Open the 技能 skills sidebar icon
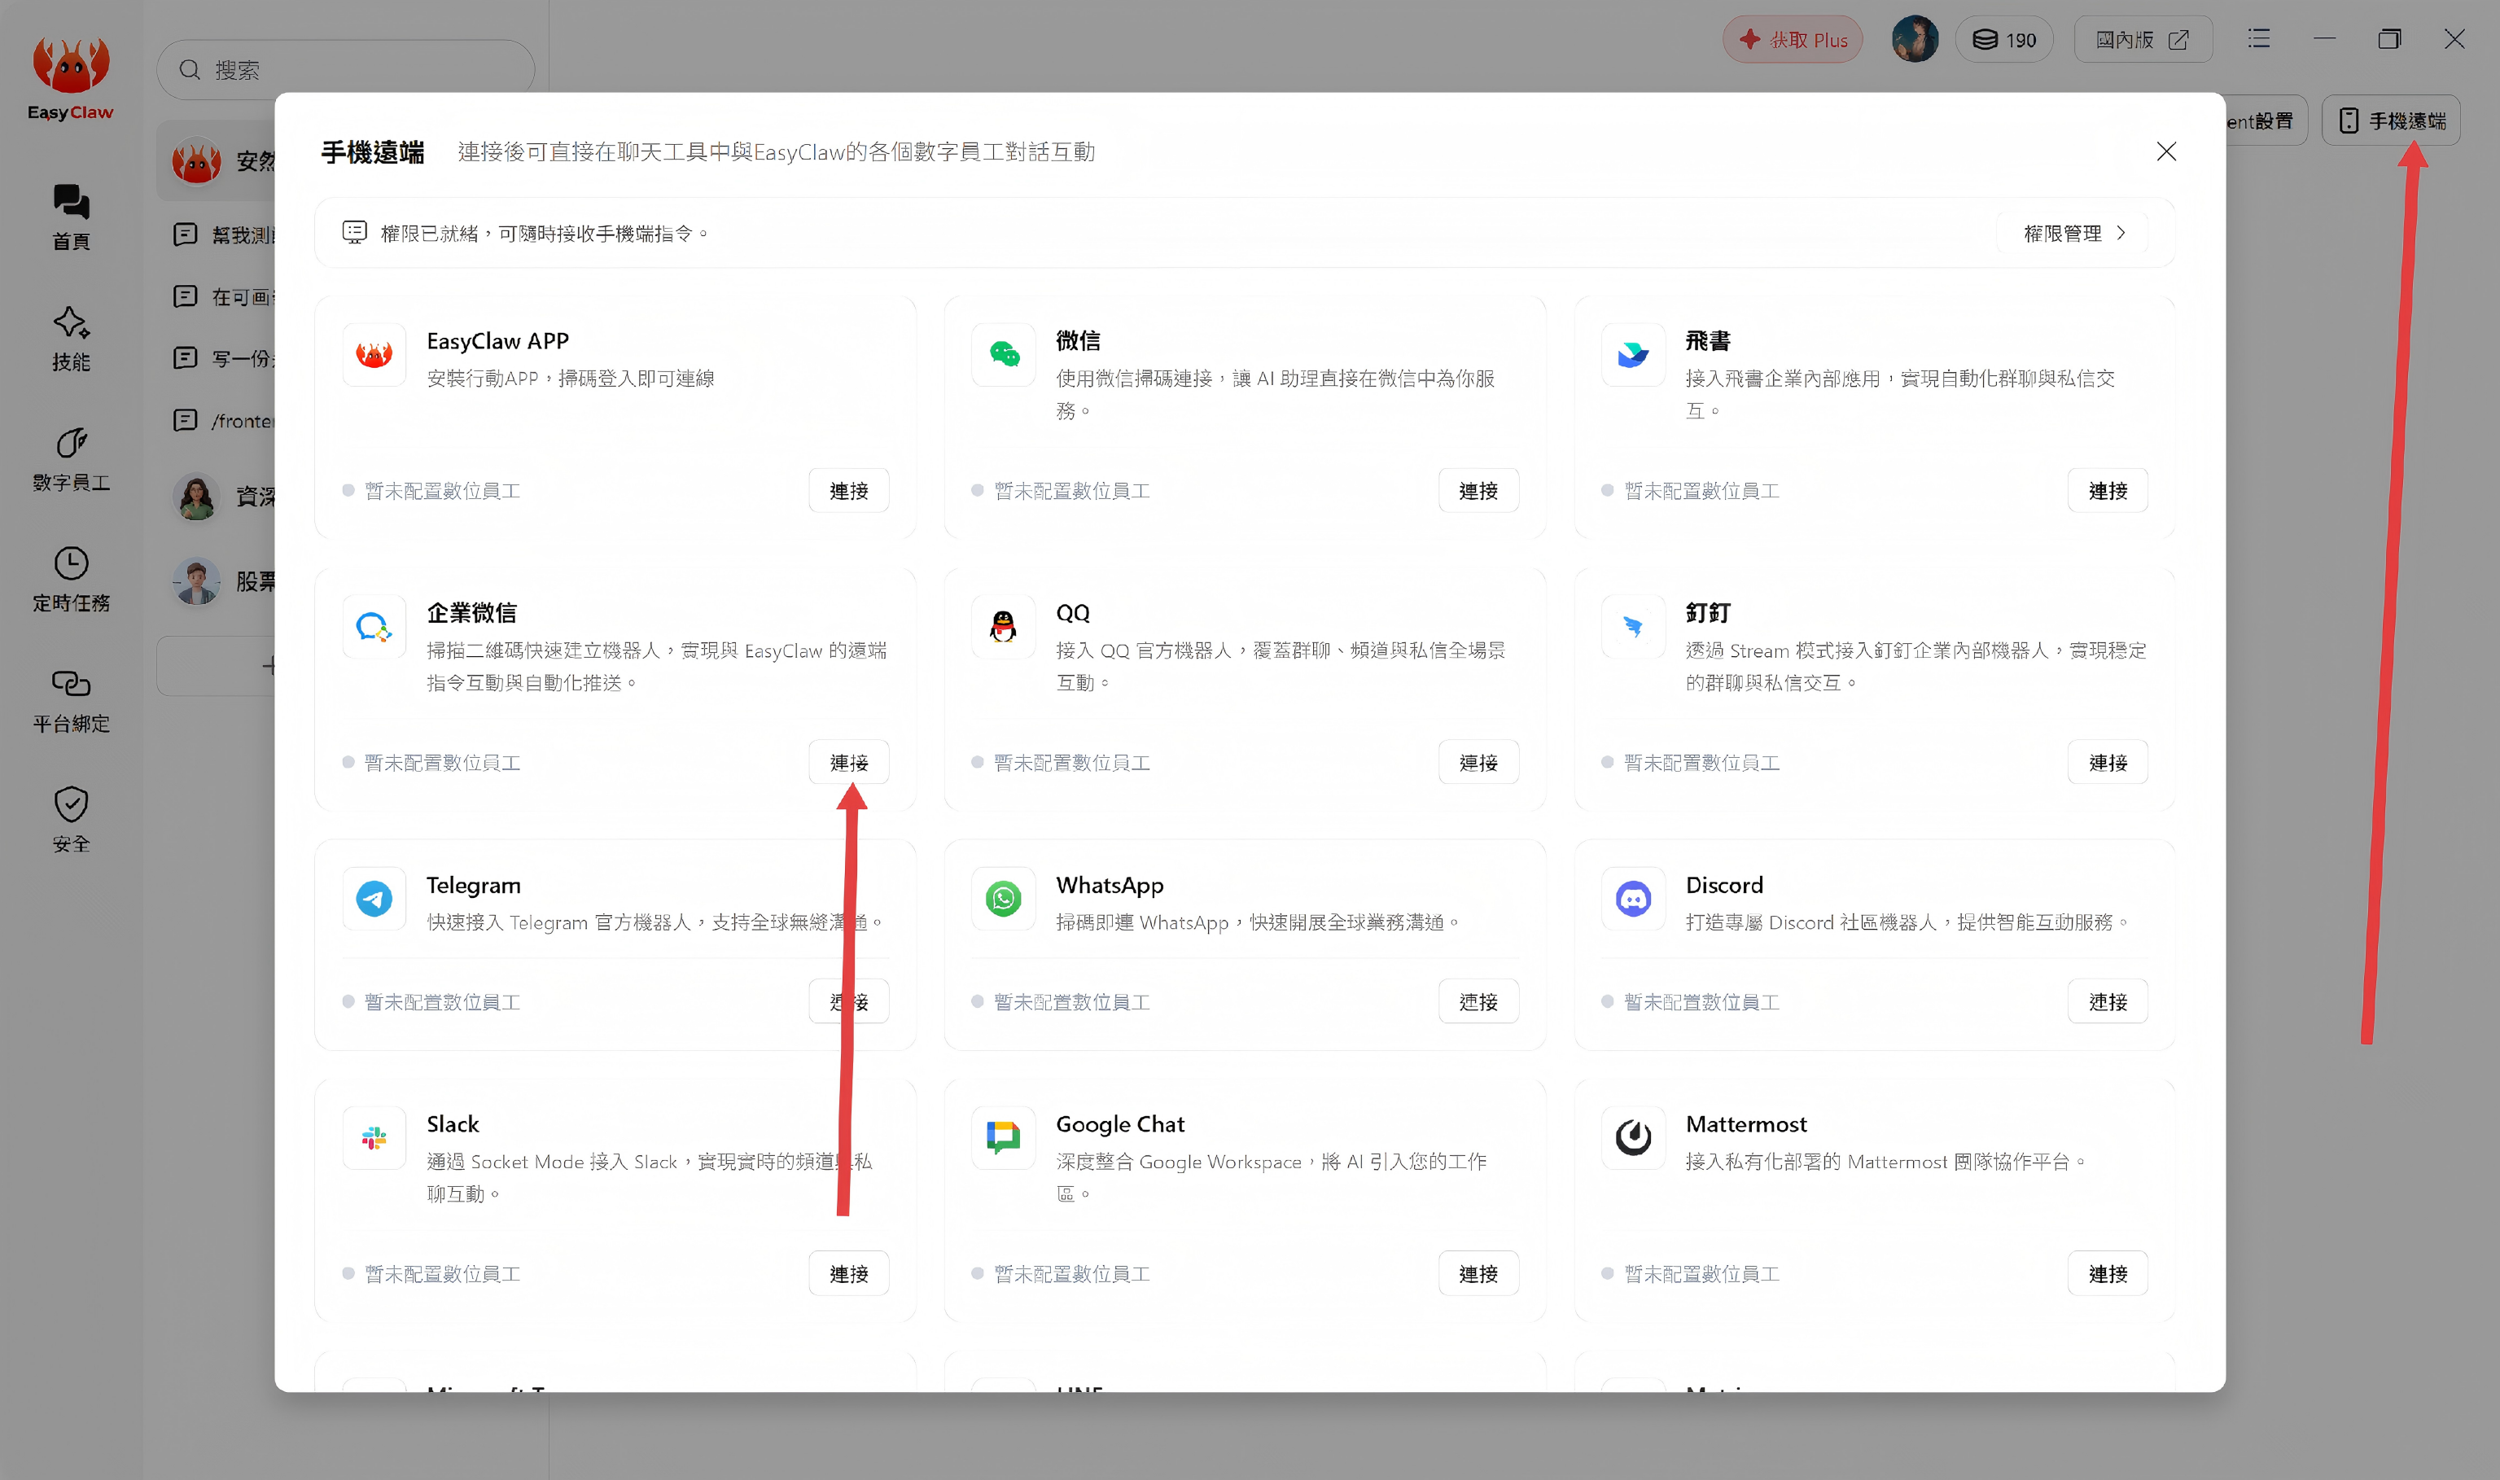 pyautogui.click(x=71, y=338)
